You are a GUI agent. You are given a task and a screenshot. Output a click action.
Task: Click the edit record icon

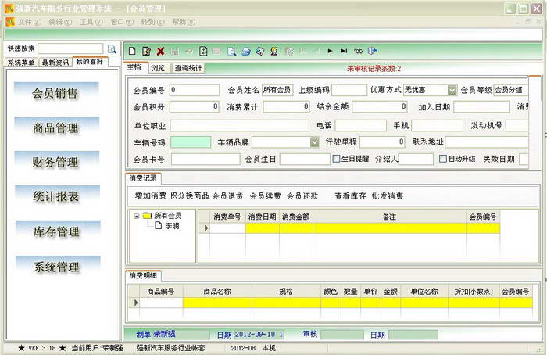point(146,51)
